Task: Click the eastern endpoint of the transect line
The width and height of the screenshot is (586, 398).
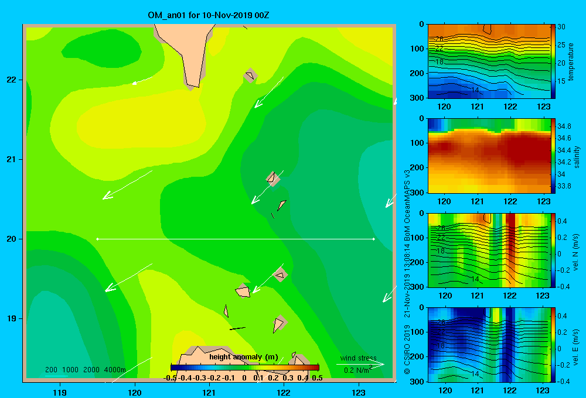Action: pyautogui.click(x=374, y=239)
